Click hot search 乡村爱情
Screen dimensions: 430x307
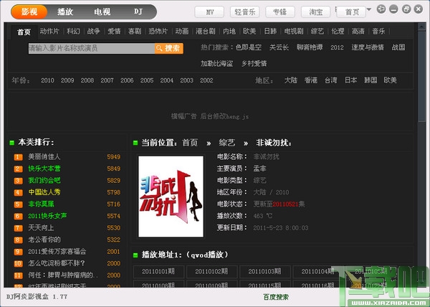[x=254, y=64]
